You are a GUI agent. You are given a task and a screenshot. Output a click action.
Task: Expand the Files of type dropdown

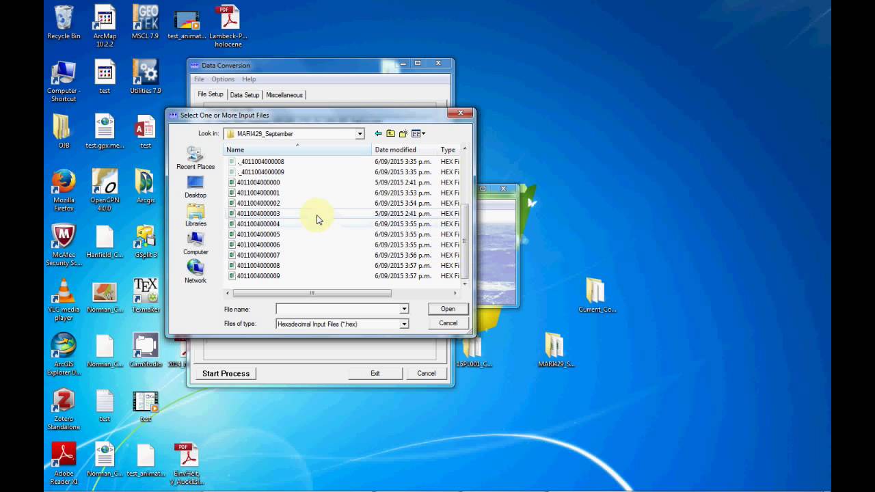pos(404,324)
